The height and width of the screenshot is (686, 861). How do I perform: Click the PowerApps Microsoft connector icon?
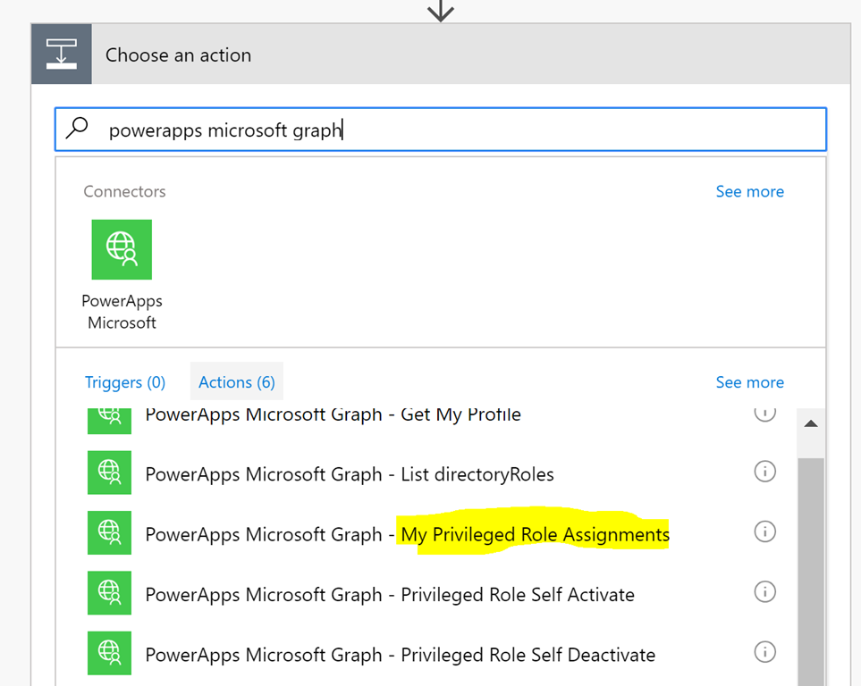(122, 250)
